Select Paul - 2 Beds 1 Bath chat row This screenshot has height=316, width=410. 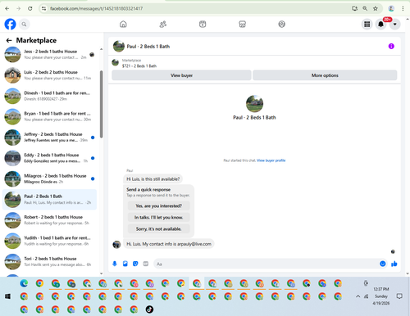pos(49,200)
